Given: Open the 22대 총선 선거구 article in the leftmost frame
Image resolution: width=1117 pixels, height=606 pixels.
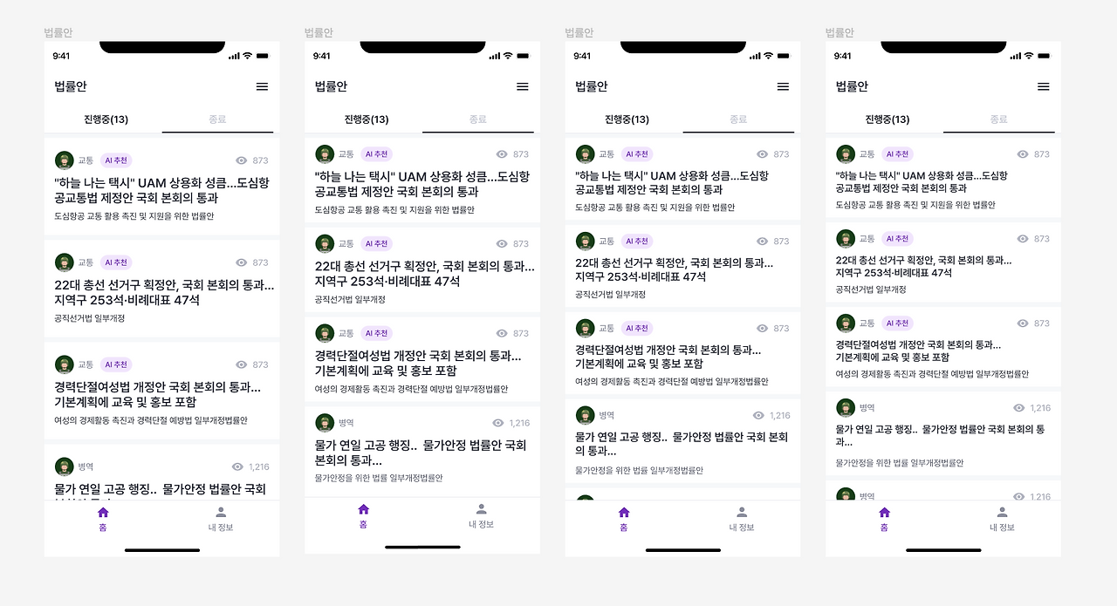Looking at the screenshot, I should (x=164, y=293).
